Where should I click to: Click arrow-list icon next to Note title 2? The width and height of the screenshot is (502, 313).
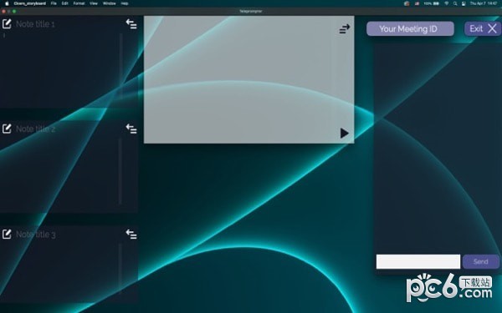(131, 129)
